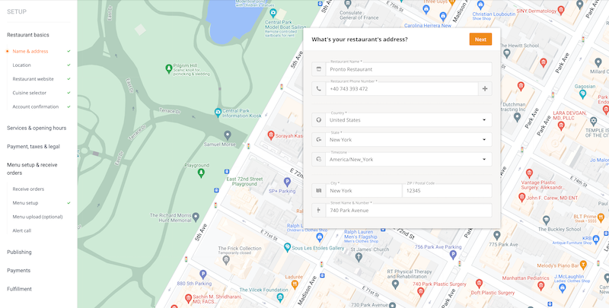Image resolution: width=609 pixels, height=308 pixels.
Task: Open Menu setup step in sidebar
Action: coord(25,203)
